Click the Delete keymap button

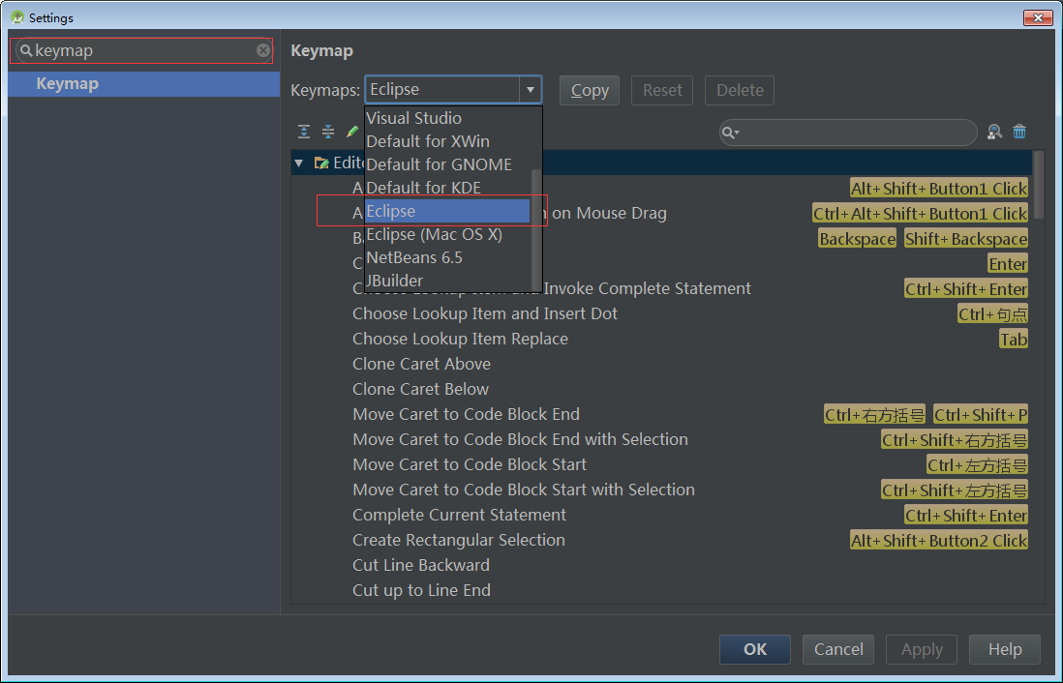point(740,90)
